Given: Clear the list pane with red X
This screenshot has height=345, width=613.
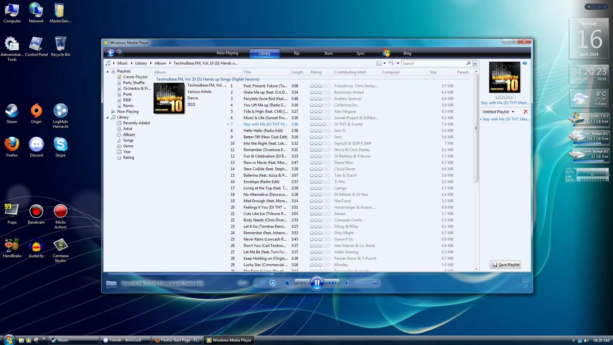Looking at the screenshot, I should [x=526, y=112].
